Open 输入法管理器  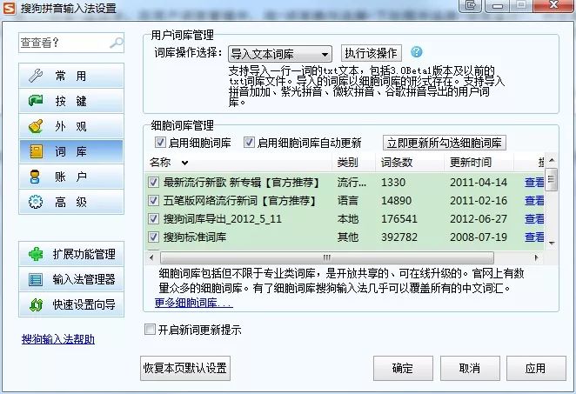[71, 279]
